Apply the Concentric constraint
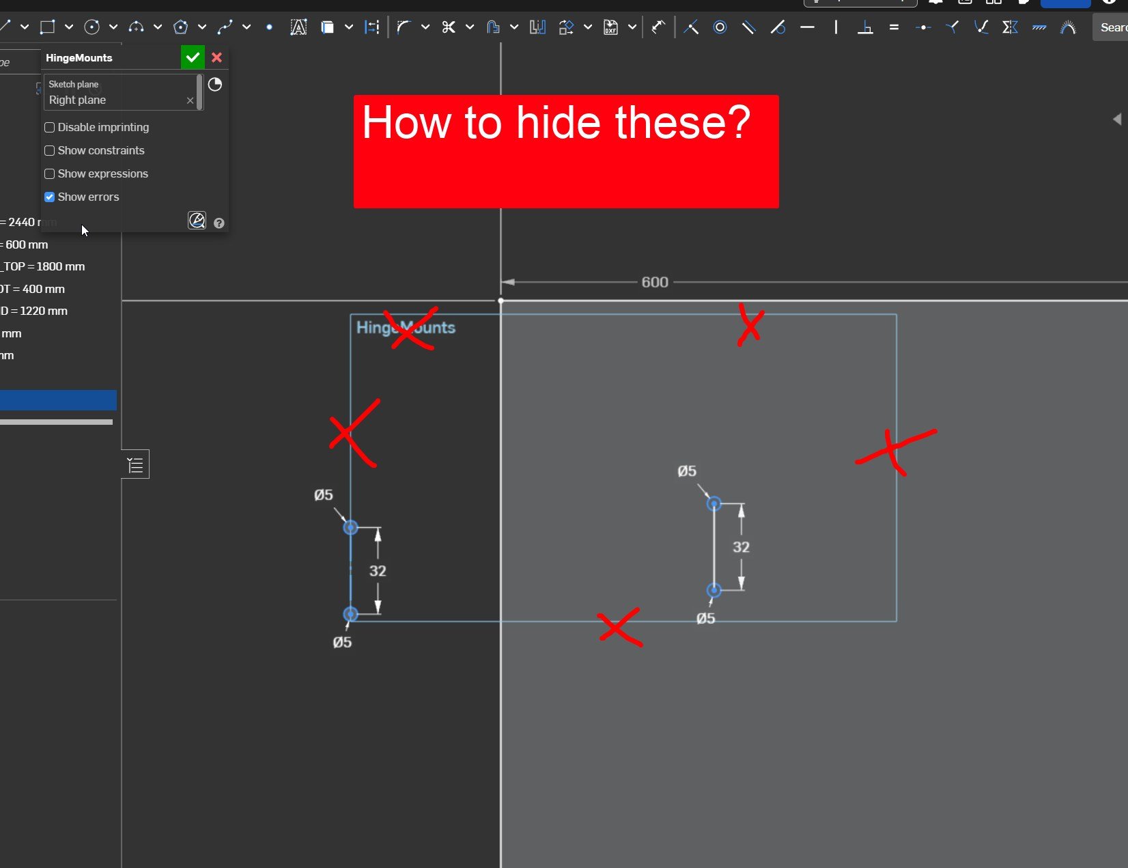The height and width of the screenshot is (868, 1128). pyautogui.click(x=720, y=27)
